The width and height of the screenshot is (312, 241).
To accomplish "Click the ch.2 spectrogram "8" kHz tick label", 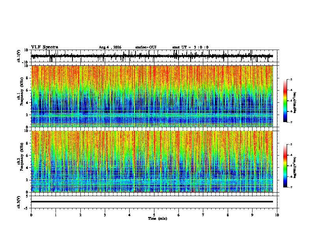I will [28, 143].
